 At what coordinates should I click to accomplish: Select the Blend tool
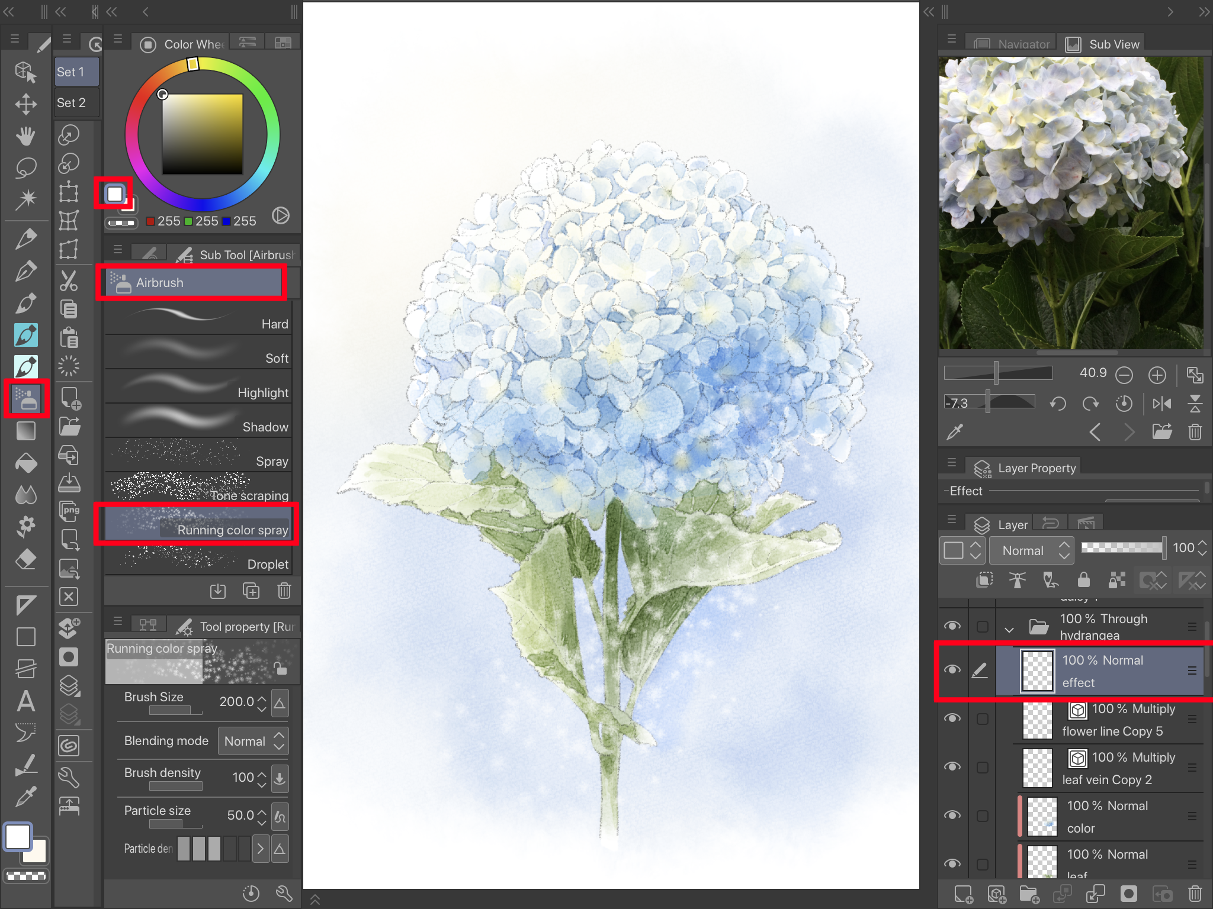click(x=26, y=495)
